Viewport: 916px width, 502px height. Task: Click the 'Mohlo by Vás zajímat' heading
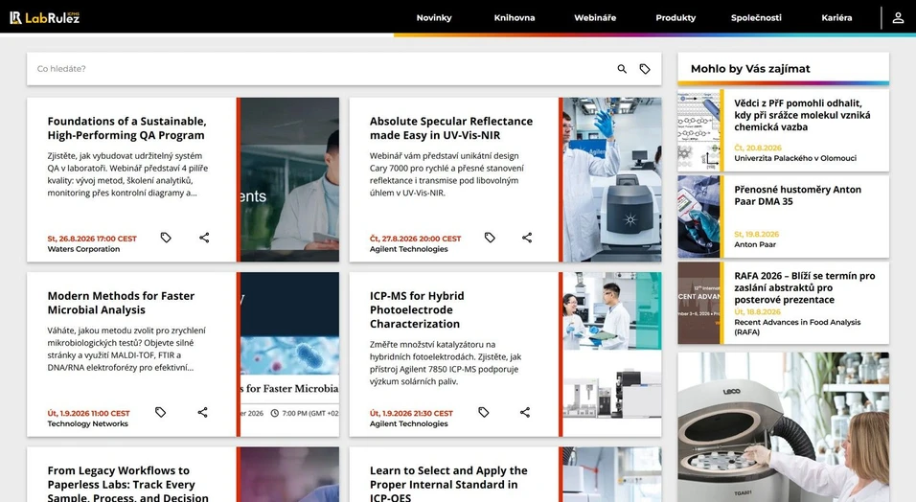click(x=750, y=69)
